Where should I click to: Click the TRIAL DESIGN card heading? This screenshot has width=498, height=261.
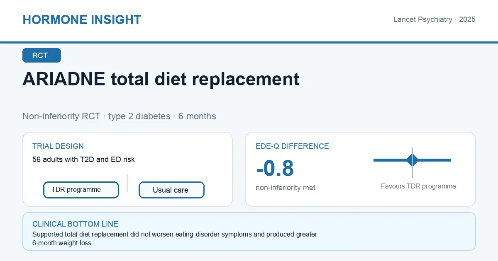click(58, 146)
